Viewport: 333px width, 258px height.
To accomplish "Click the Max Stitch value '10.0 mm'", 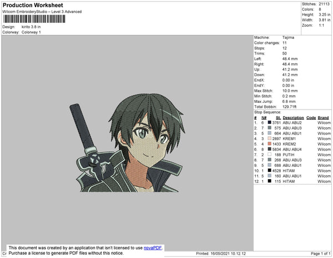I will (290, 91).
